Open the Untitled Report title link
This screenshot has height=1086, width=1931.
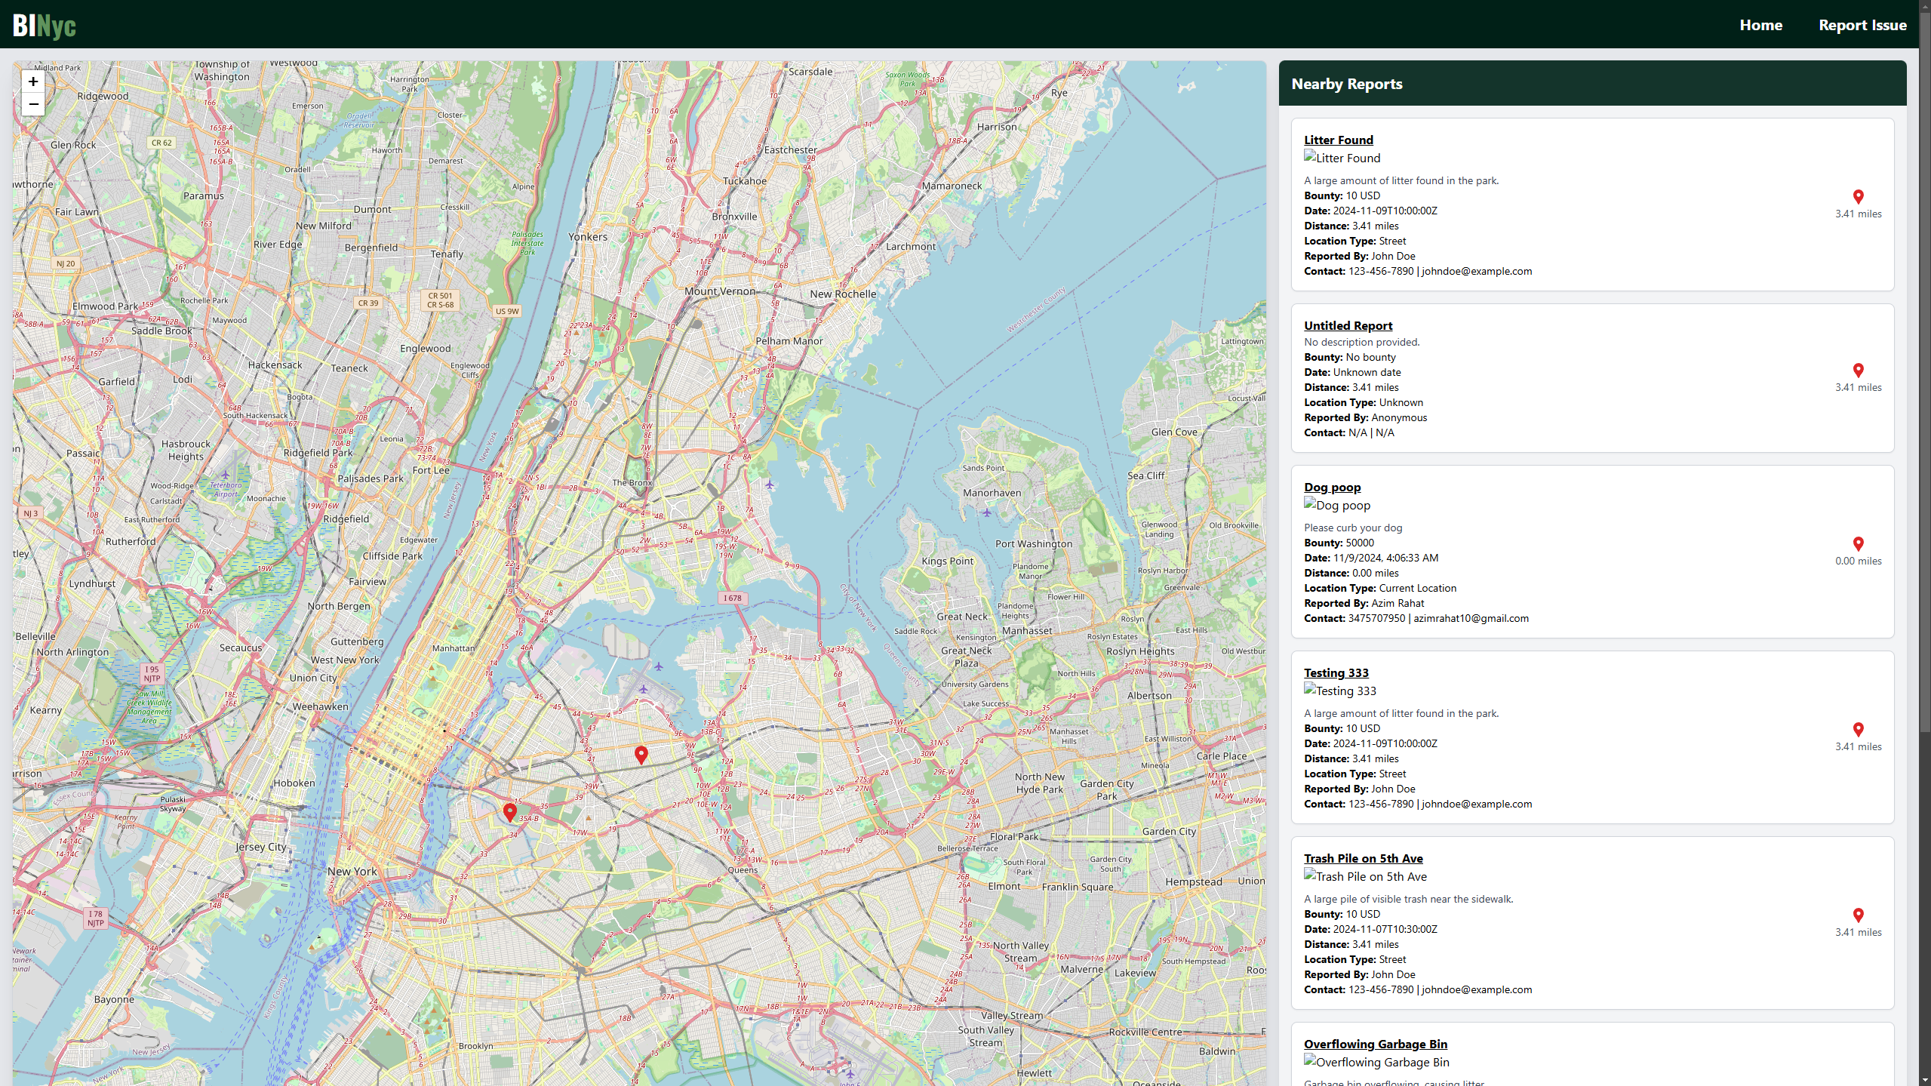click(x=1348, y=325)
